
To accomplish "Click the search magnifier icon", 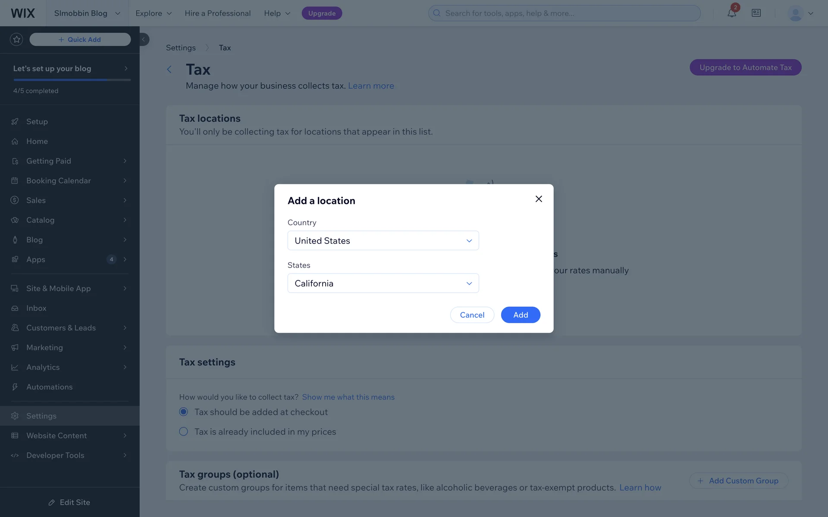I will [x=437, y=13].
